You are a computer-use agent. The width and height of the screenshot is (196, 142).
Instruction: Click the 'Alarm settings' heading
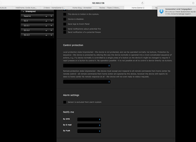click(x=71, y=95)
